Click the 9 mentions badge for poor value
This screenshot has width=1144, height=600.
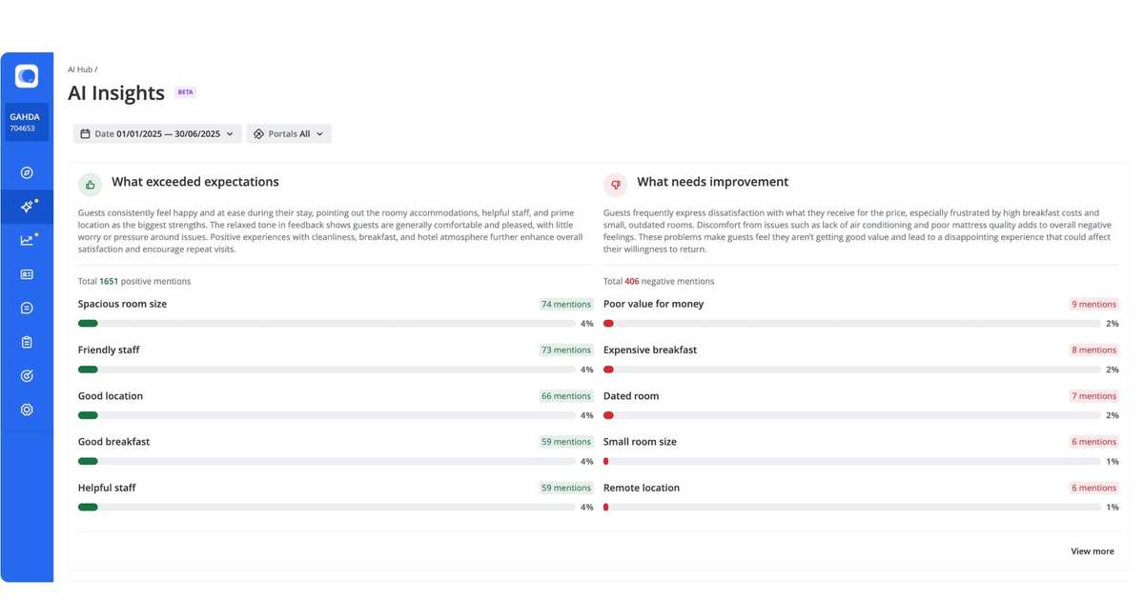pyautogui.click(x=1093, y=305)
